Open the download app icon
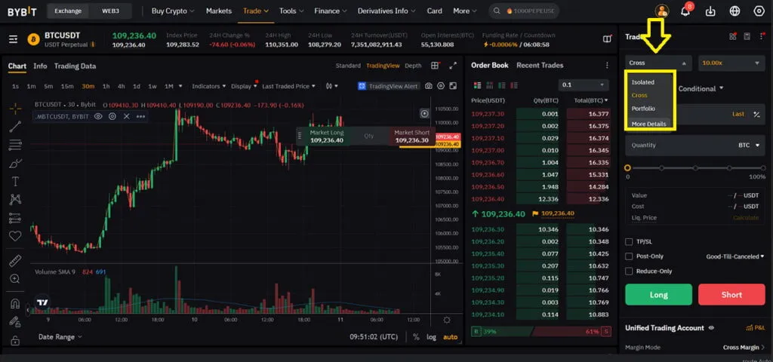This screenshot has width=773, height=362. point(710,11)
